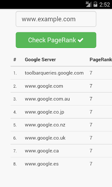The width and height of the screenshot is (112, 187).
Task: Tap the 2:52 clock in status bar
Action: coord(105,5)
